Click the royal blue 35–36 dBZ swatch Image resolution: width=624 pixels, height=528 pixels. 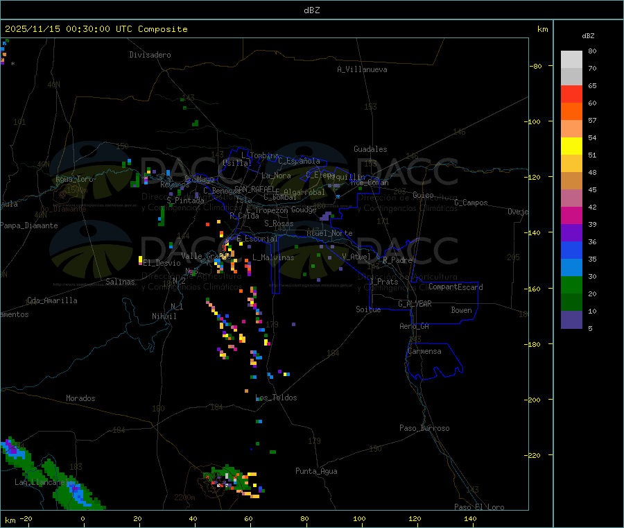[571, 250]
